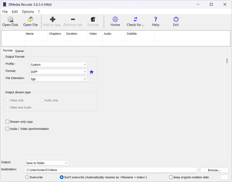Open Help question mark icon
232x182 pixels.
pyautogui.click(x=156, y=19)
